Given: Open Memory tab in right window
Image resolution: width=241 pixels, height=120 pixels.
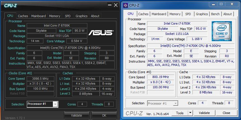Looking at the screenshot, I should pos(175,14).
